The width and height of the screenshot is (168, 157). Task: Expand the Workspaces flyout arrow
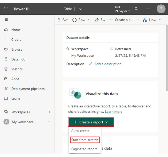pos(49,112)
